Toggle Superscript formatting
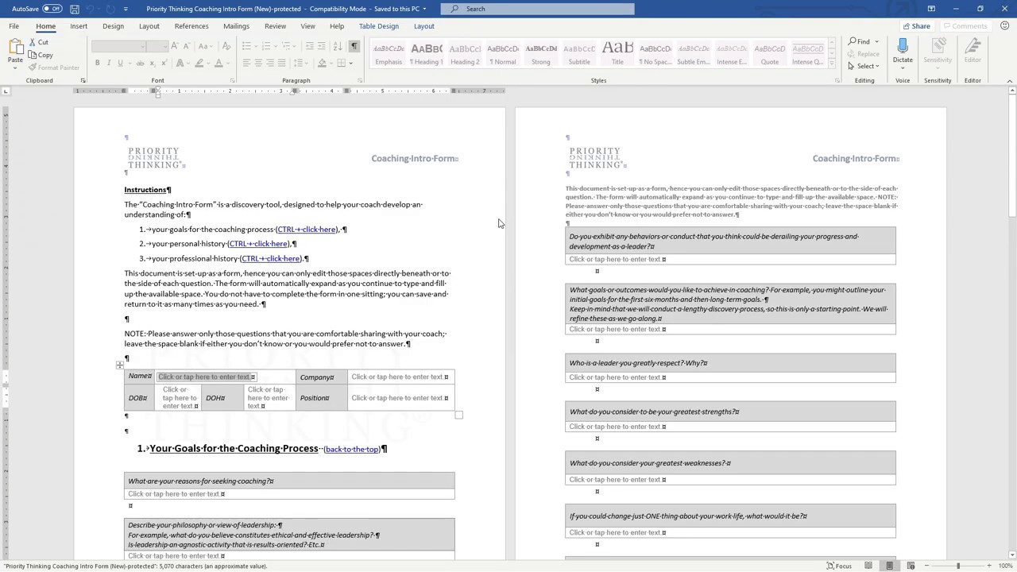The image size is (1017, 572). coord(164,63)
